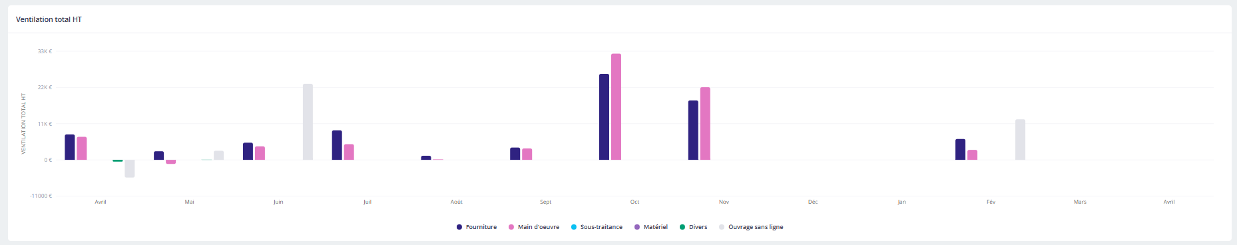This screenshot has height=245, width=1237.
Task: Click the green Divers legend dot
Action: (682, 227)
